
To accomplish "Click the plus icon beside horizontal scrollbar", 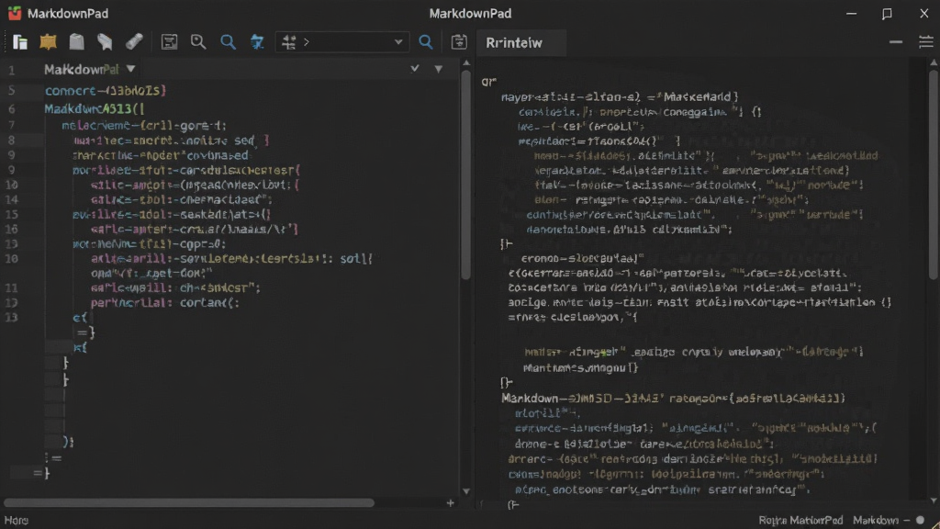I will [x=450, y=503].
